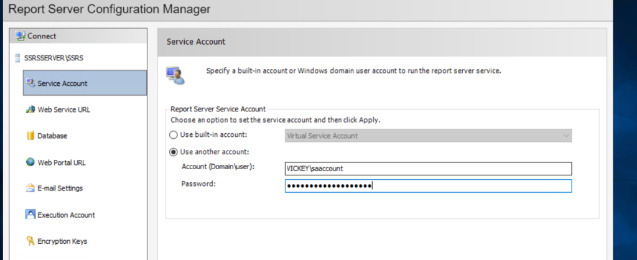637x260 pixels.
Task: Click the Execution Account icon
Action: click(x=30, y=214)
